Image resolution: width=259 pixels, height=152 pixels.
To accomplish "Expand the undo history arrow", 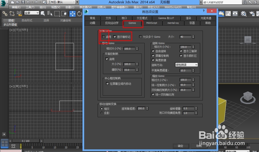I will pos(32,2).
